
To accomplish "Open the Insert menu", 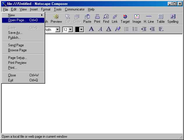I will pyautogui.click(x=34, y=9).
